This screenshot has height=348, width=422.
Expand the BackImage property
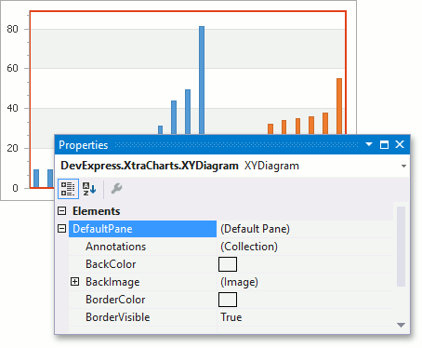(x=74, y=282)
